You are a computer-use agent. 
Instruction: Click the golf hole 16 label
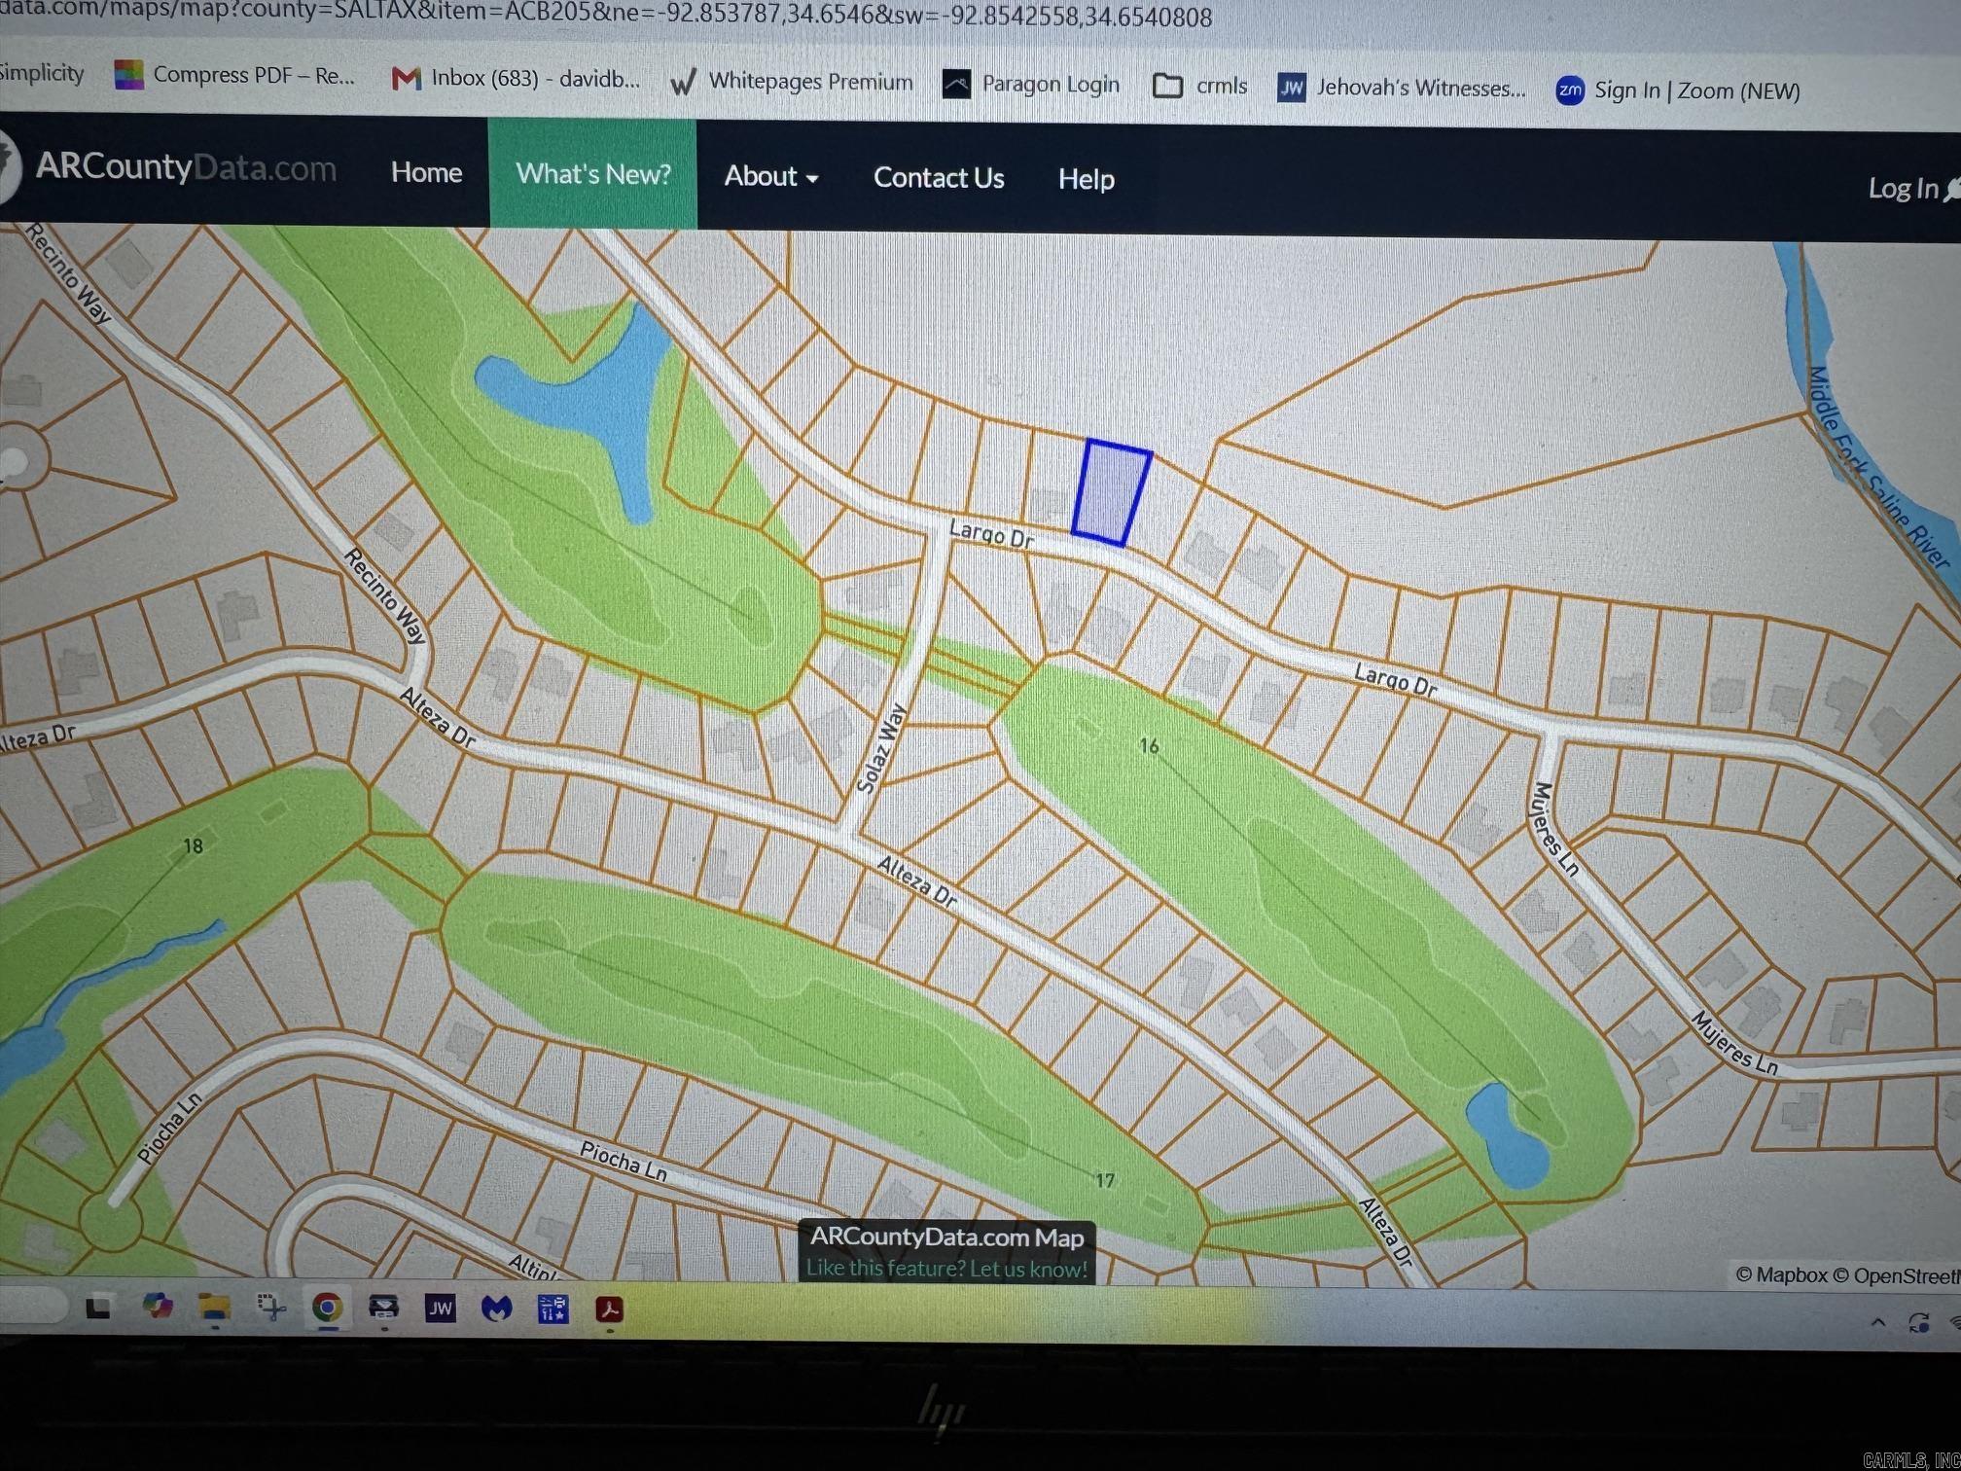[1149, 746]
